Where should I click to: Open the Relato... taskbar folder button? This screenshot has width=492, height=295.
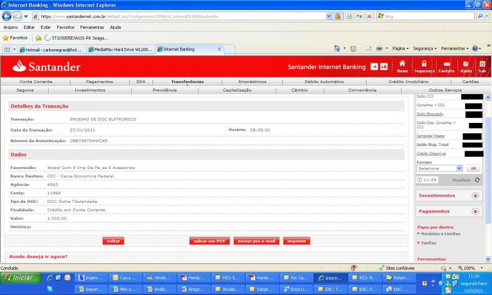click(x=398, y=278)
